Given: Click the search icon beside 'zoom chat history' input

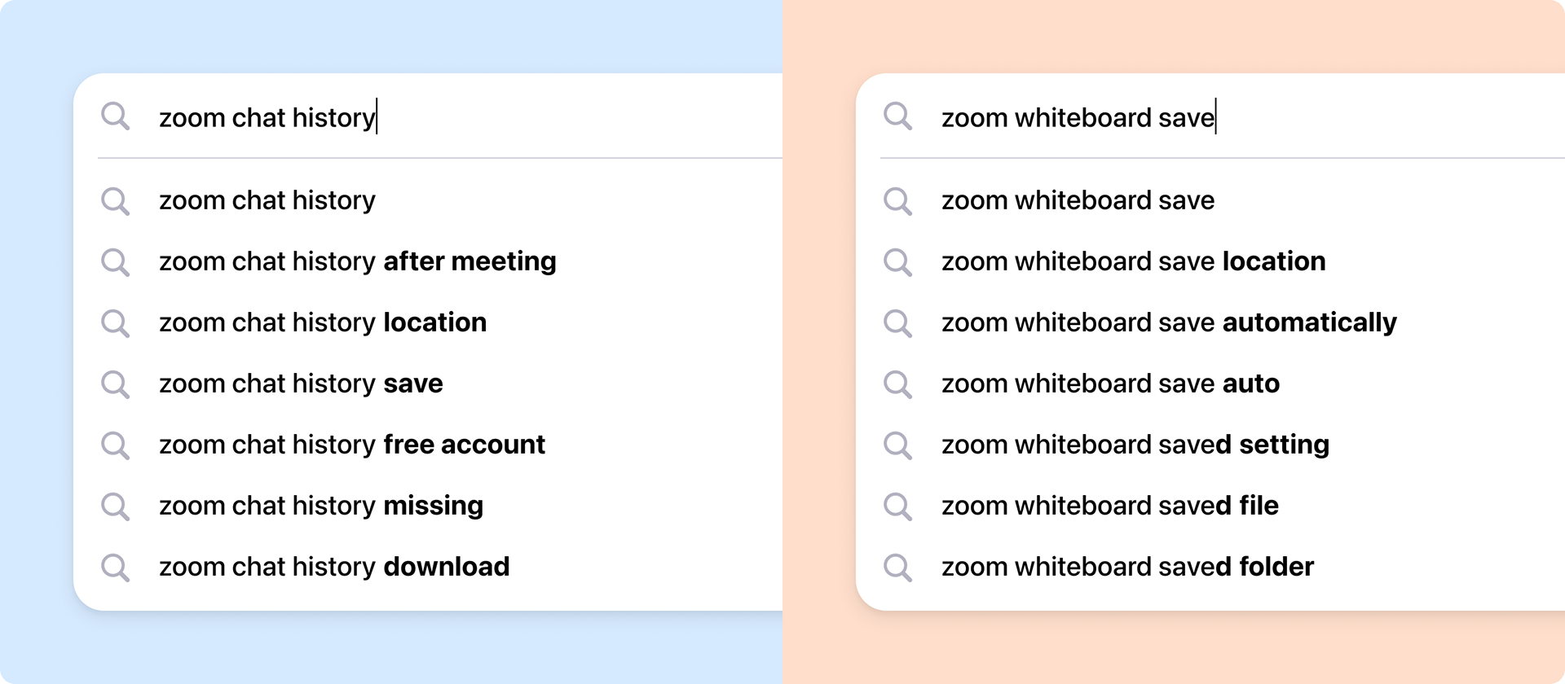Looking at the screenshot, I should [115, 116].
